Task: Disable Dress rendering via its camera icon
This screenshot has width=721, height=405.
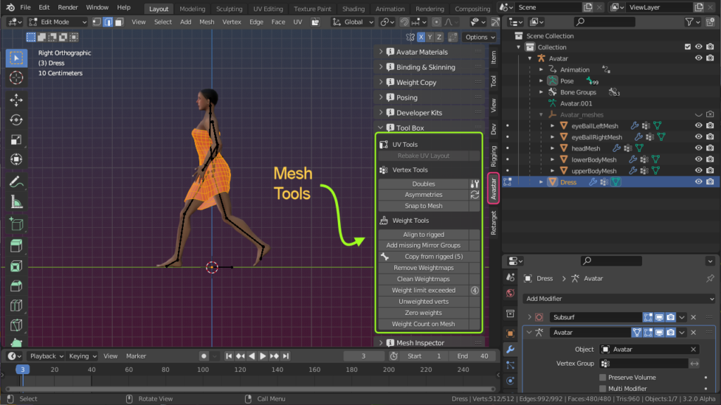Action: click(710, 181)
